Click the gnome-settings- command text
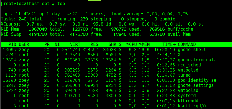Image resolution: width=232 pixels, height=109 pixels. pos(196,85)
